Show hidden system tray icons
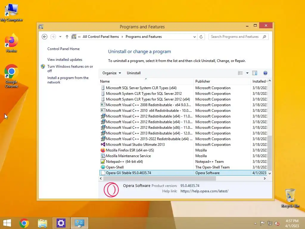Viewport: 305px width, 229px height. pyautogui.click(x=255, y=223)
